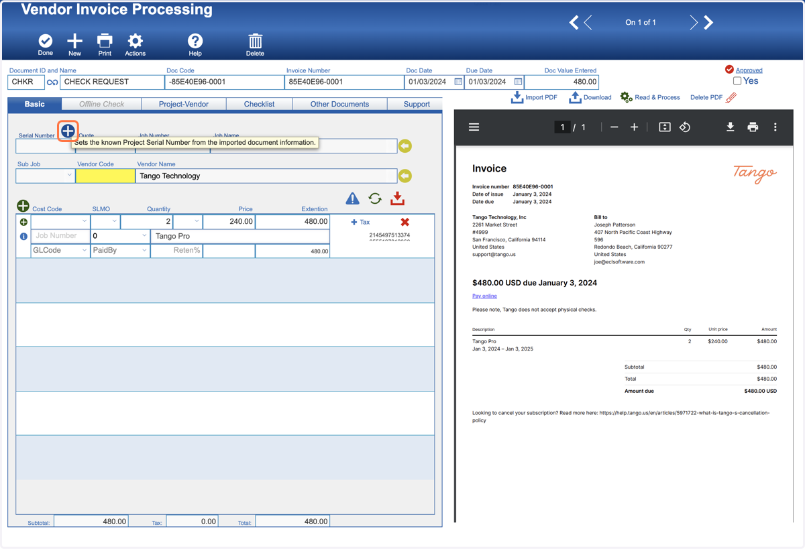
Task: Click the yellow Vendor Code field
Action: click(x=105, y=176)
